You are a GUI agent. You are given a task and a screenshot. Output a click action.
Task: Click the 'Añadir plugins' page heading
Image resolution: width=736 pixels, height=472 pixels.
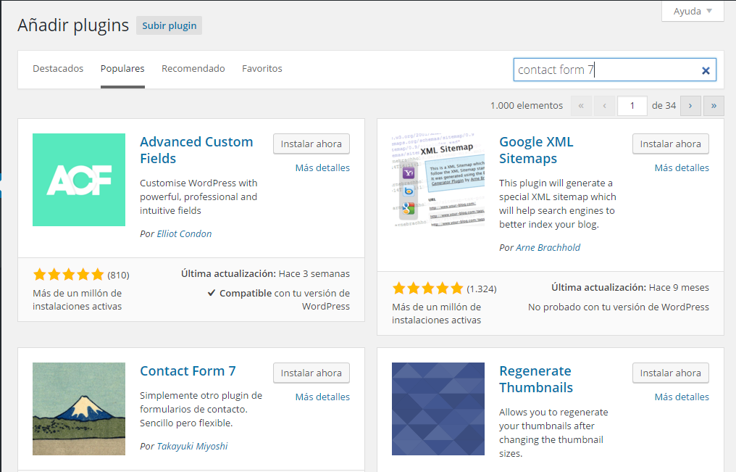[x=73, y=25]
